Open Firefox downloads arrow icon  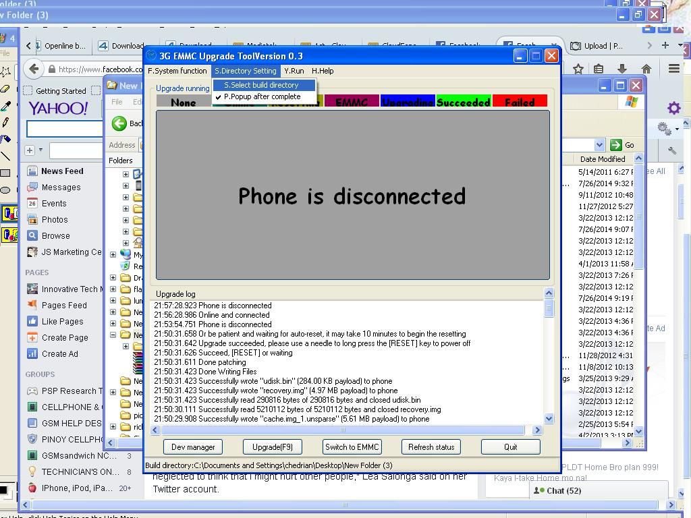[622, 69]
